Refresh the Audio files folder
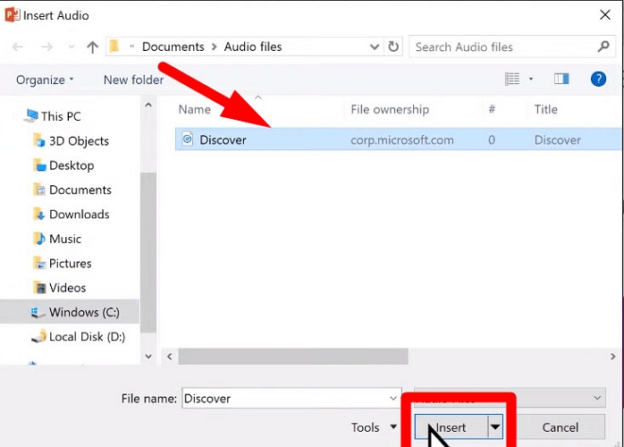 (393, 46)
